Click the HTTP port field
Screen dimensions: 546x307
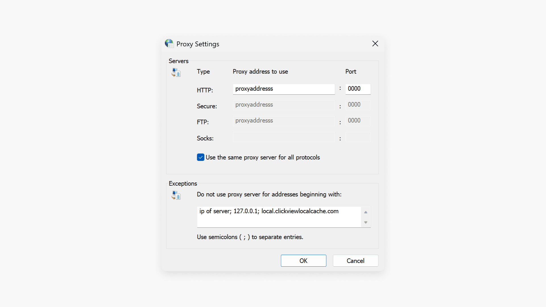(x=358, y=89)
